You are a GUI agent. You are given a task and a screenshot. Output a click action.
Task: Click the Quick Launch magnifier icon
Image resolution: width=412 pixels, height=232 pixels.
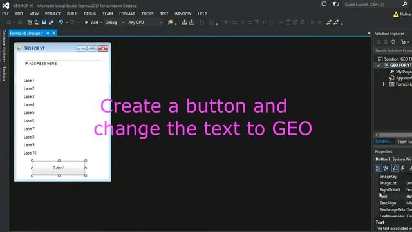(x=405, y=4)
